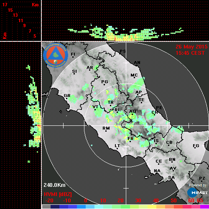Click the AN city label on coast
Viewport: 209px width, 209px height.
coord(137,63)
